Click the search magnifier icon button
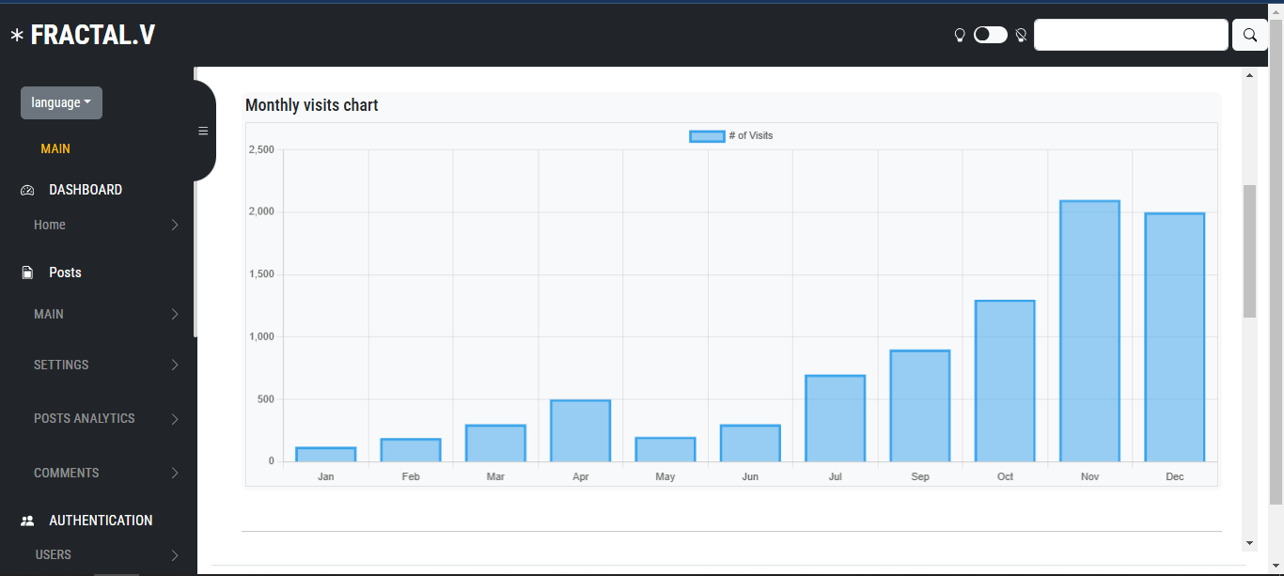The height and width of the screenshot is (576, 1284). pyautogui.click(x=1249, y=35)
